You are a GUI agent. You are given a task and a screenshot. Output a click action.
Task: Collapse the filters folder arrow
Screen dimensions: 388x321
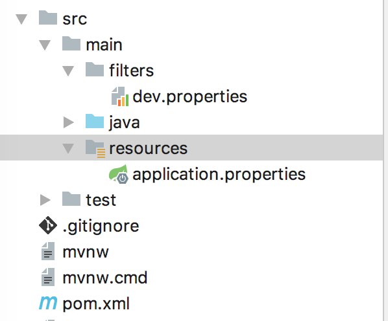[68, 71]
